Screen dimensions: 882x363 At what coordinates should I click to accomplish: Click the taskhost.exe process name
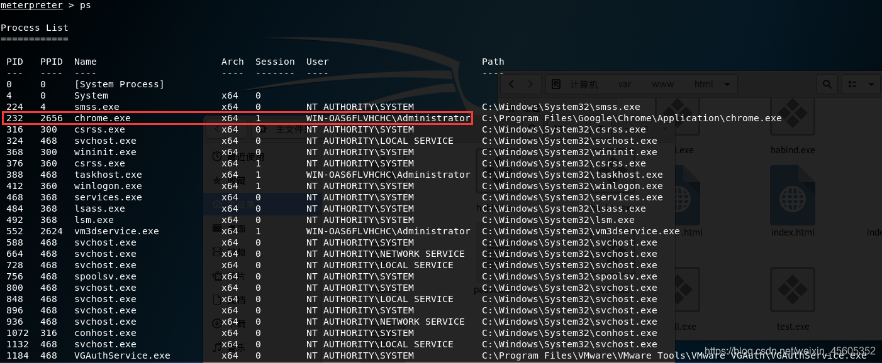108,175
